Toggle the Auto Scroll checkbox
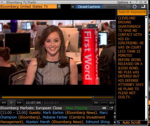Screen dimensions: 150x126 click(x=118, y=123)
